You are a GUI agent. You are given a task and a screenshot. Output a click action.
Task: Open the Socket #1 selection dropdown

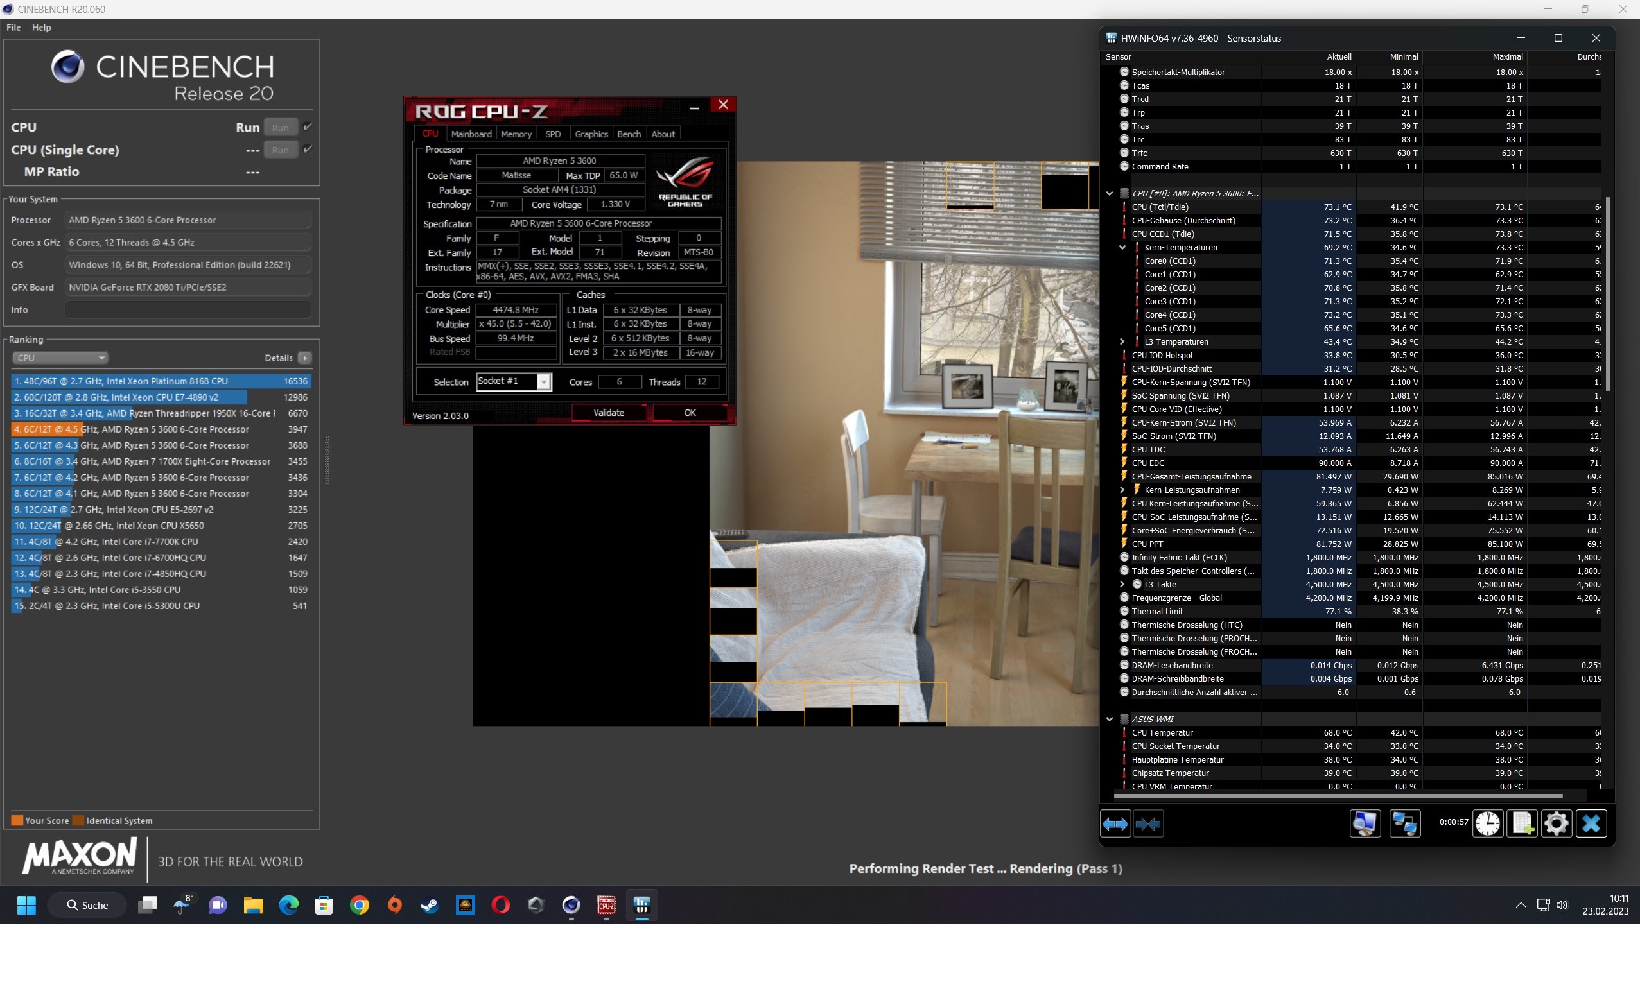(544, 382)
